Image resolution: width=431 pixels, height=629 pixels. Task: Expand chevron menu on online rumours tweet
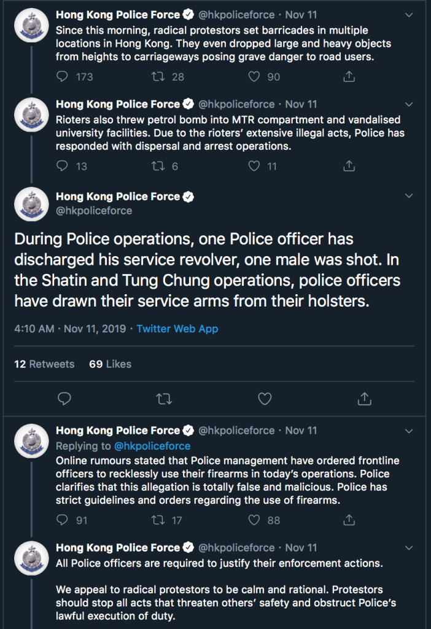click(409, 431)
